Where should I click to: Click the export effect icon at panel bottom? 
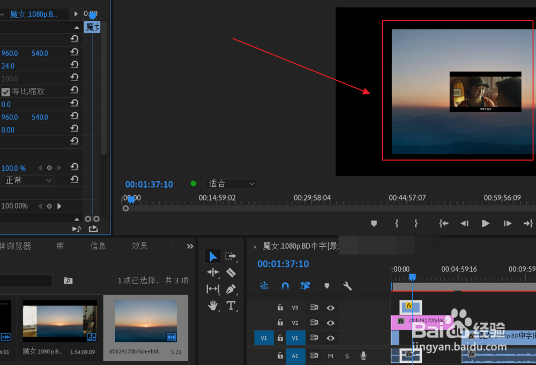(x=93, y=229)
